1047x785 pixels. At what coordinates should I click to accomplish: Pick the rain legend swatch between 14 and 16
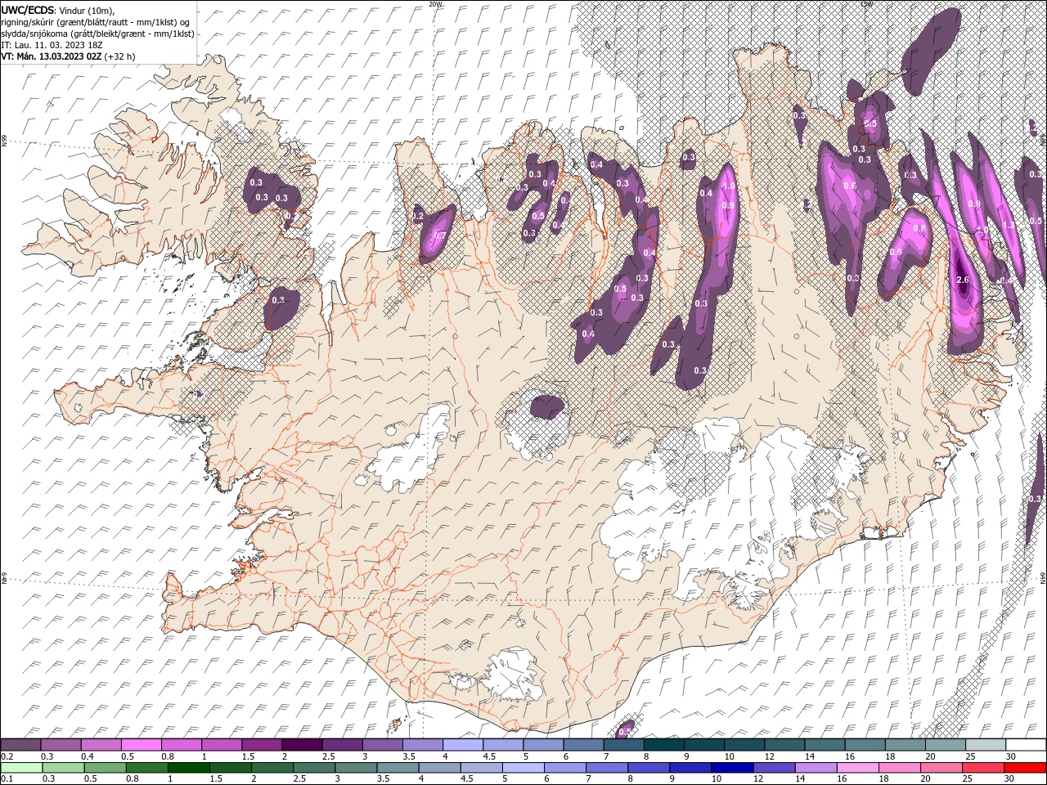816,768
